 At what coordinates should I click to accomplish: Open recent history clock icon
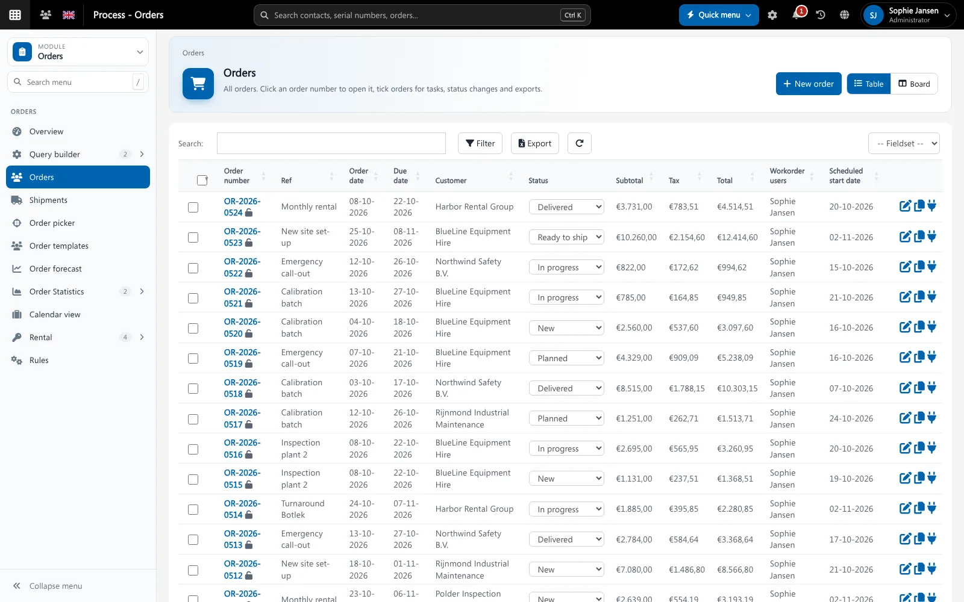pos(821,15)
